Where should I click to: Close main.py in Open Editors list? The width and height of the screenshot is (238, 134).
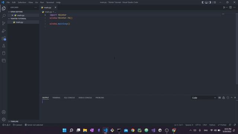[12, 15]
